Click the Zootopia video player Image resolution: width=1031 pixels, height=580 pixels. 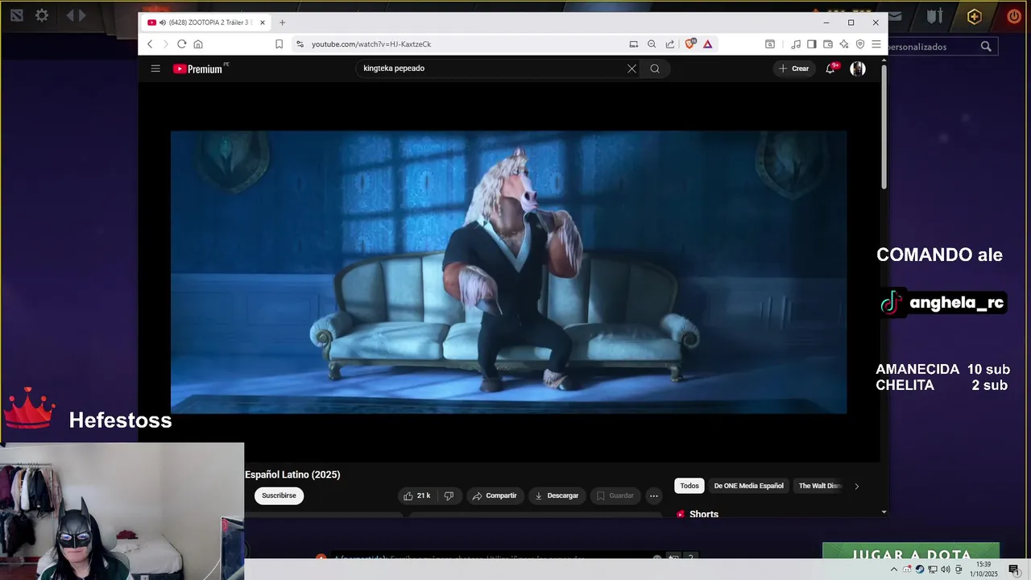(508, 272)
